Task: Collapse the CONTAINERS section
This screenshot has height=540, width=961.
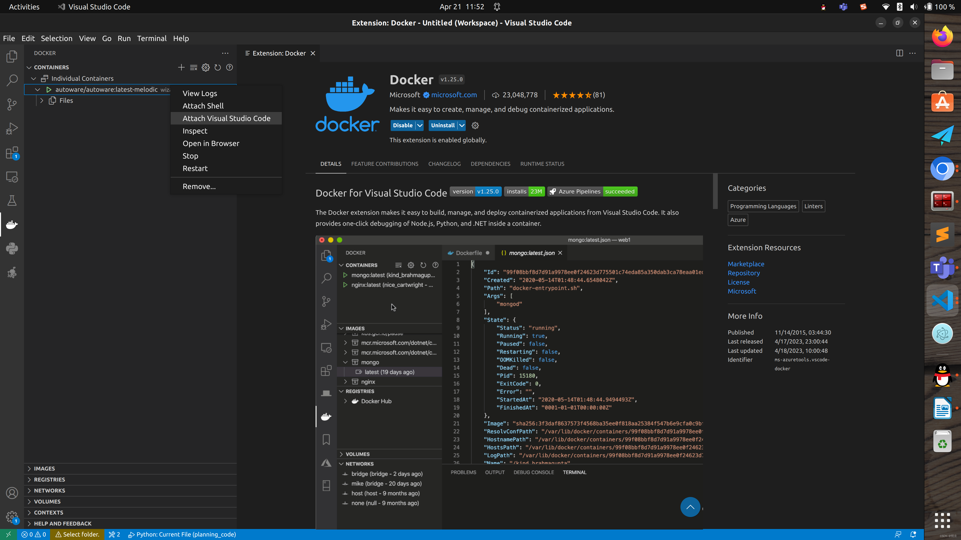Action: coord(29,67)
